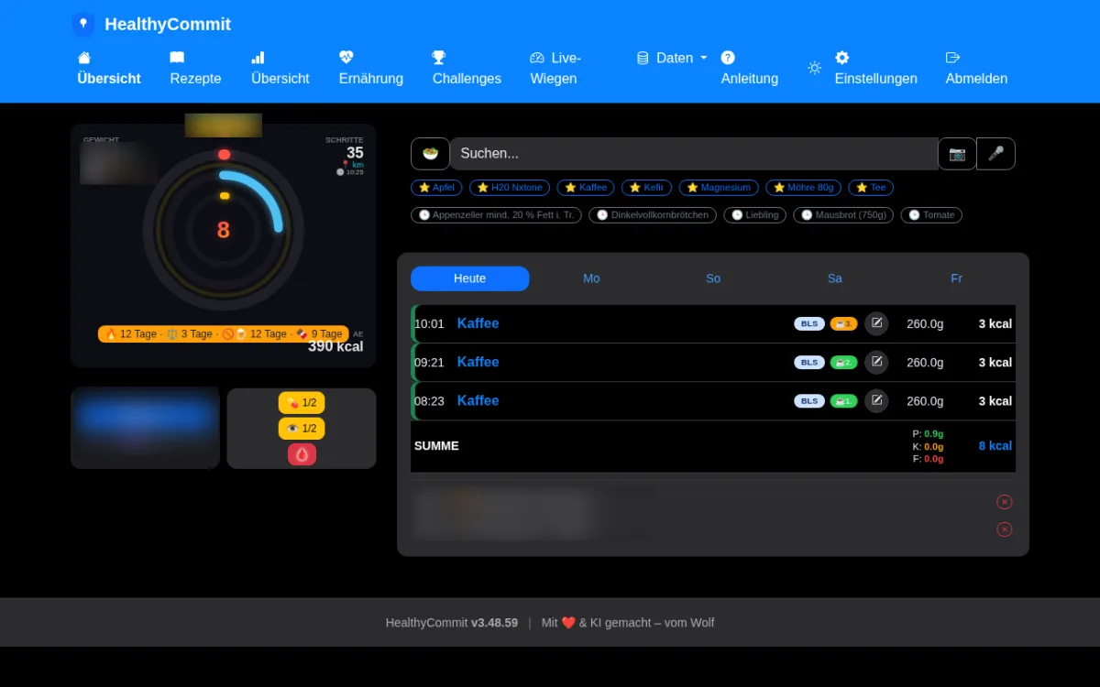1100x687 pixels.
Task: Click the pill 1/2 tracker button
Action: click(x=302, y=403)
